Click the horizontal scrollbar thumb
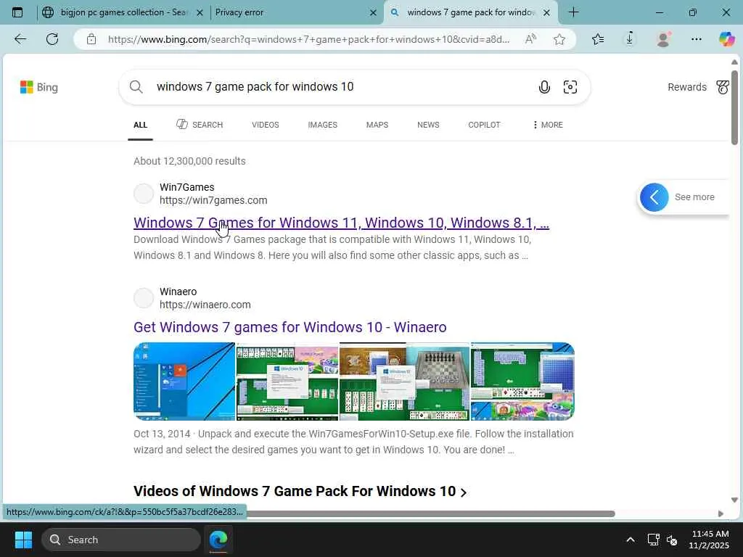The height and width of the screenshot is (557, 743). (x=430, y=514)
